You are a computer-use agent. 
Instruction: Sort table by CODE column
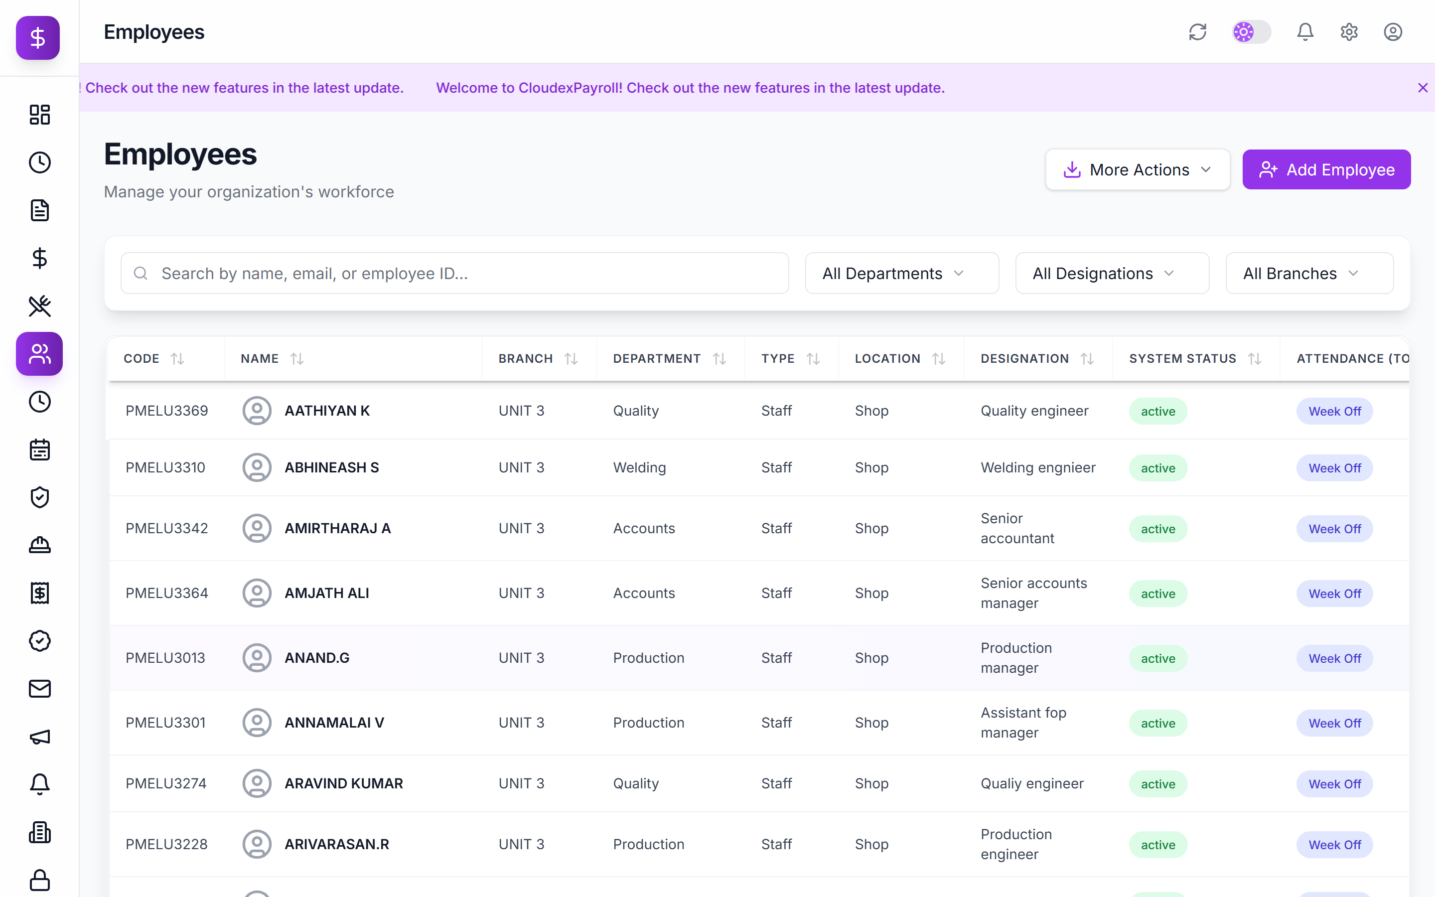[x=177, y=359]
